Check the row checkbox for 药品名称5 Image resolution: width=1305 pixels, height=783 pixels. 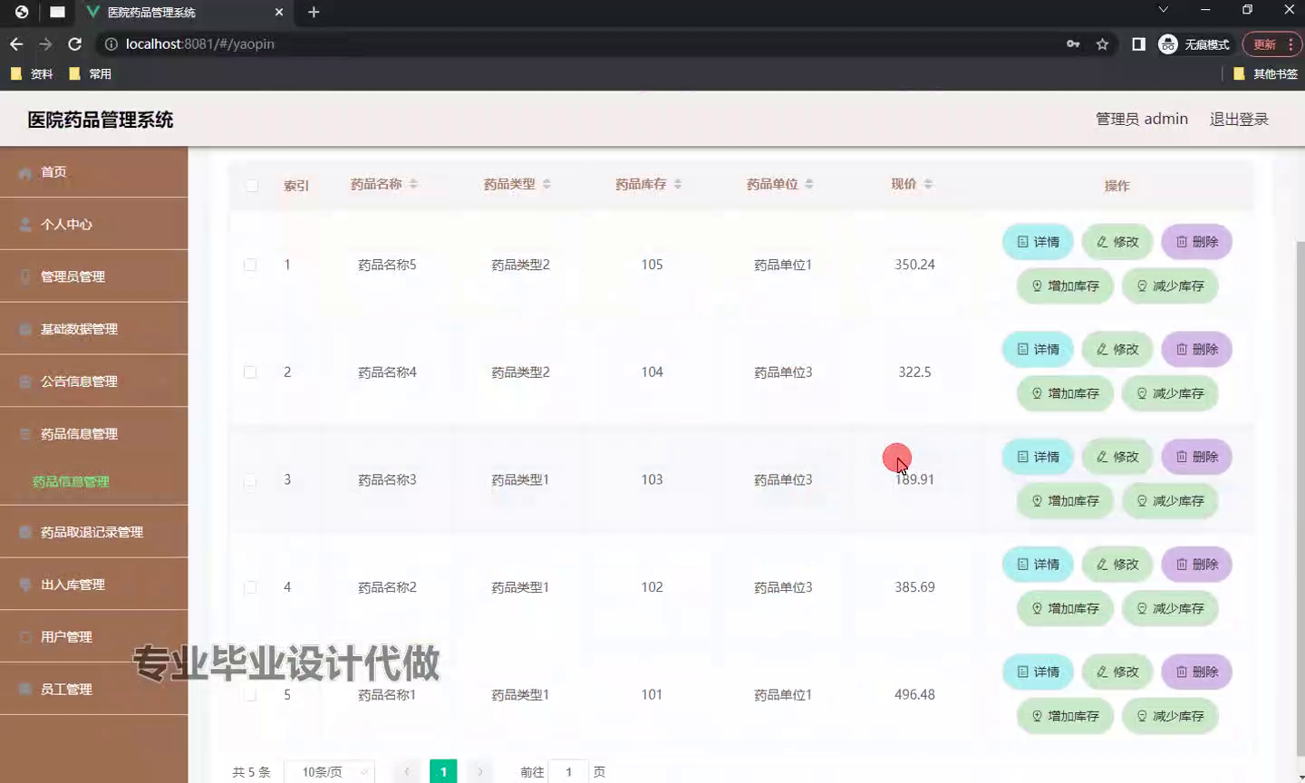tap(250, 265)
